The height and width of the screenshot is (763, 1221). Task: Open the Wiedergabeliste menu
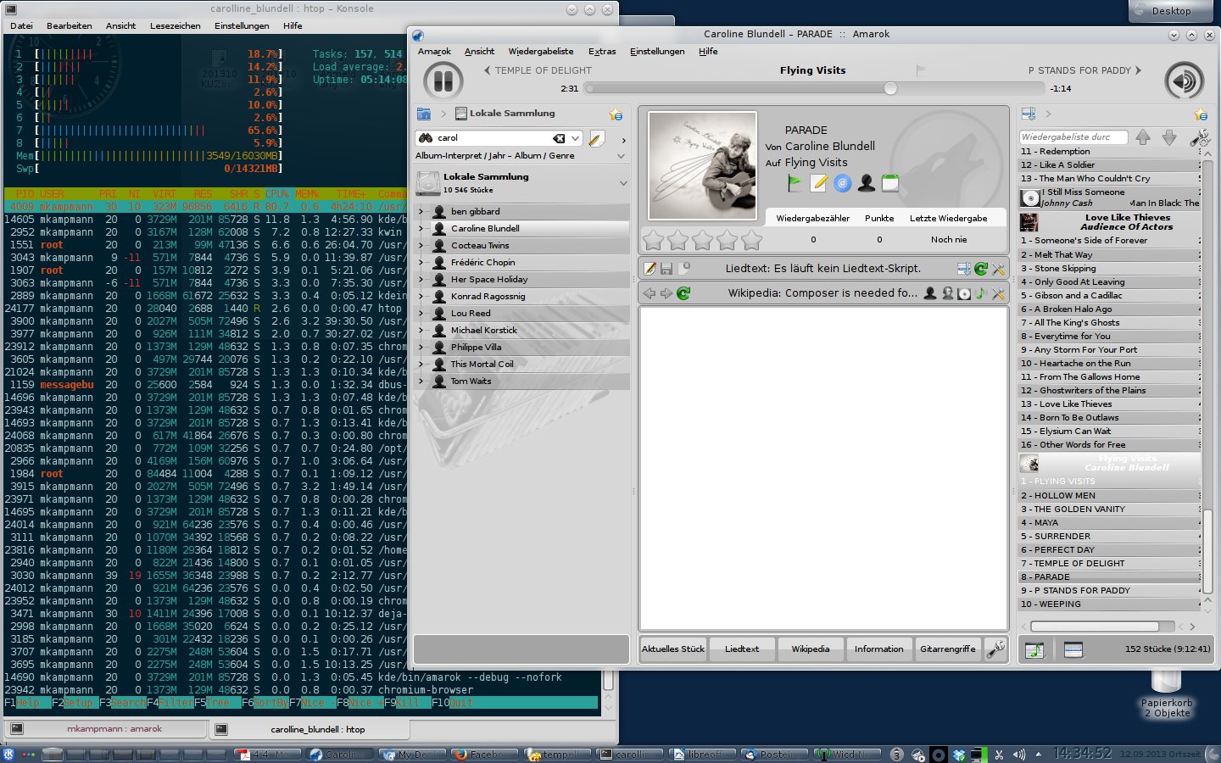(541, 52)
